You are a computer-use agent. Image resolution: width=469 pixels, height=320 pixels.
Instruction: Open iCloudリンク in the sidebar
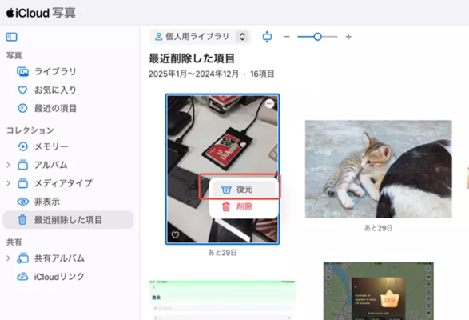50,277
